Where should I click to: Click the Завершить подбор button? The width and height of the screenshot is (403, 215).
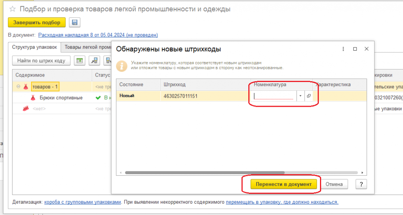click(x=37, y=22)
